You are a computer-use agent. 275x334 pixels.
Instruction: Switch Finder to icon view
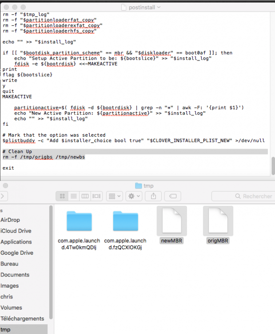tap(62, 196)
